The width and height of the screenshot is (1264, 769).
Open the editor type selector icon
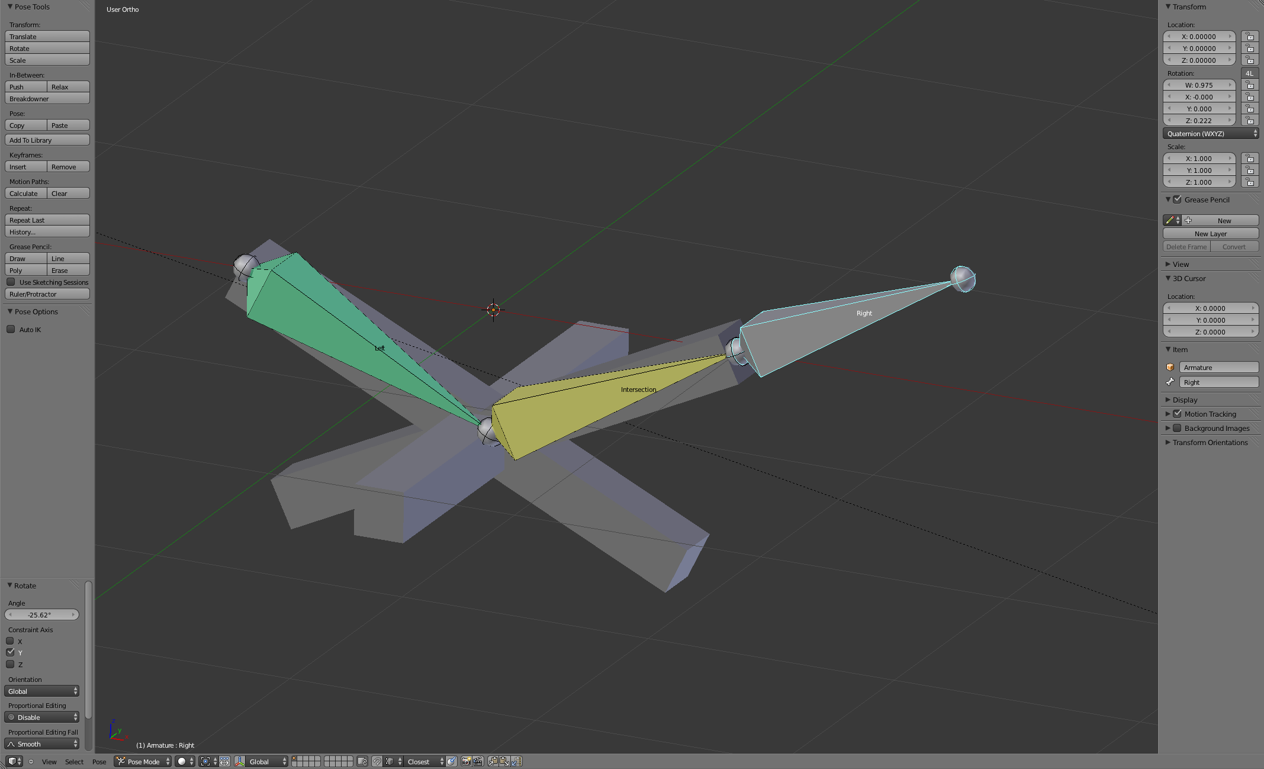click(x=14, y=761)
